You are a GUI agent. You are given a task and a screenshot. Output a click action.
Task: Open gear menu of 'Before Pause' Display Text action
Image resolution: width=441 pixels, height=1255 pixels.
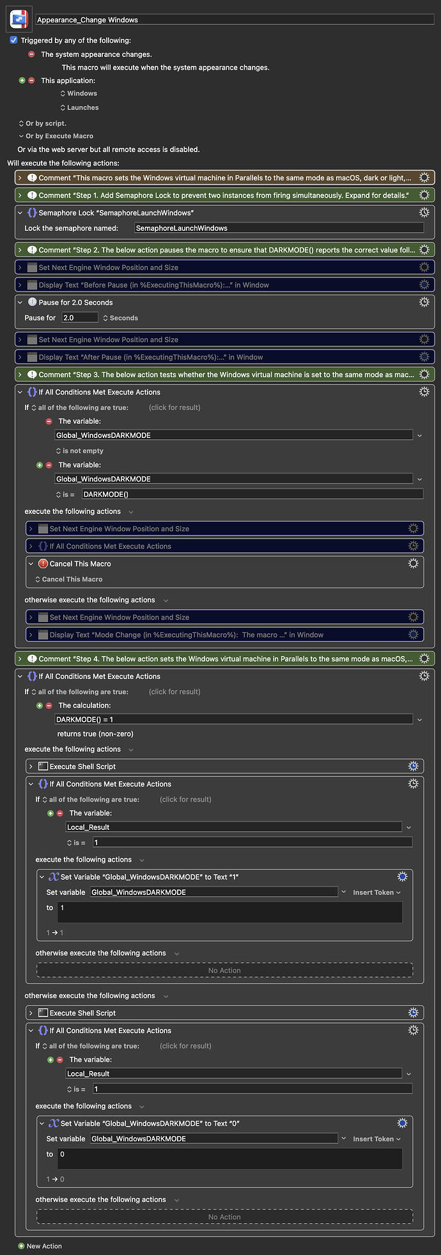point(424,285)
